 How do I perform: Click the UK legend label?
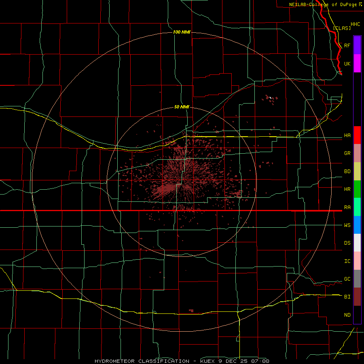pyautogui.click(x=347, y=63)
